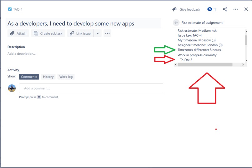Select the To Do: 3 line

186,60
